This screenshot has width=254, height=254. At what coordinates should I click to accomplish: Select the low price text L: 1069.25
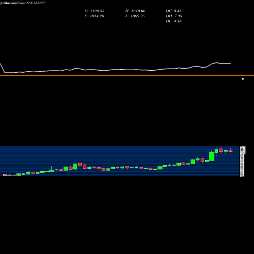coord(135,16)
